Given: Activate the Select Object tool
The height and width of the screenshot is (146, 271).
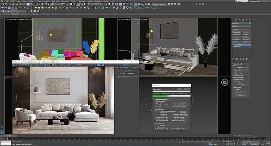Looking at the screenshot, I should 28,4.
